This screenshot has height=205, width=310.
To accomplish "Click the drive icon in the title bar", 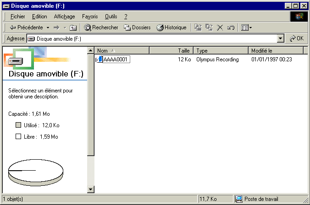I will pos(6,6).
